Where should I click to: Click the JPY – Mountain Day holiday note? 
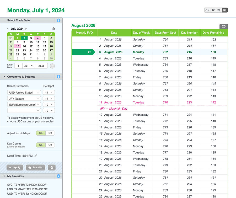coord(113,109)
